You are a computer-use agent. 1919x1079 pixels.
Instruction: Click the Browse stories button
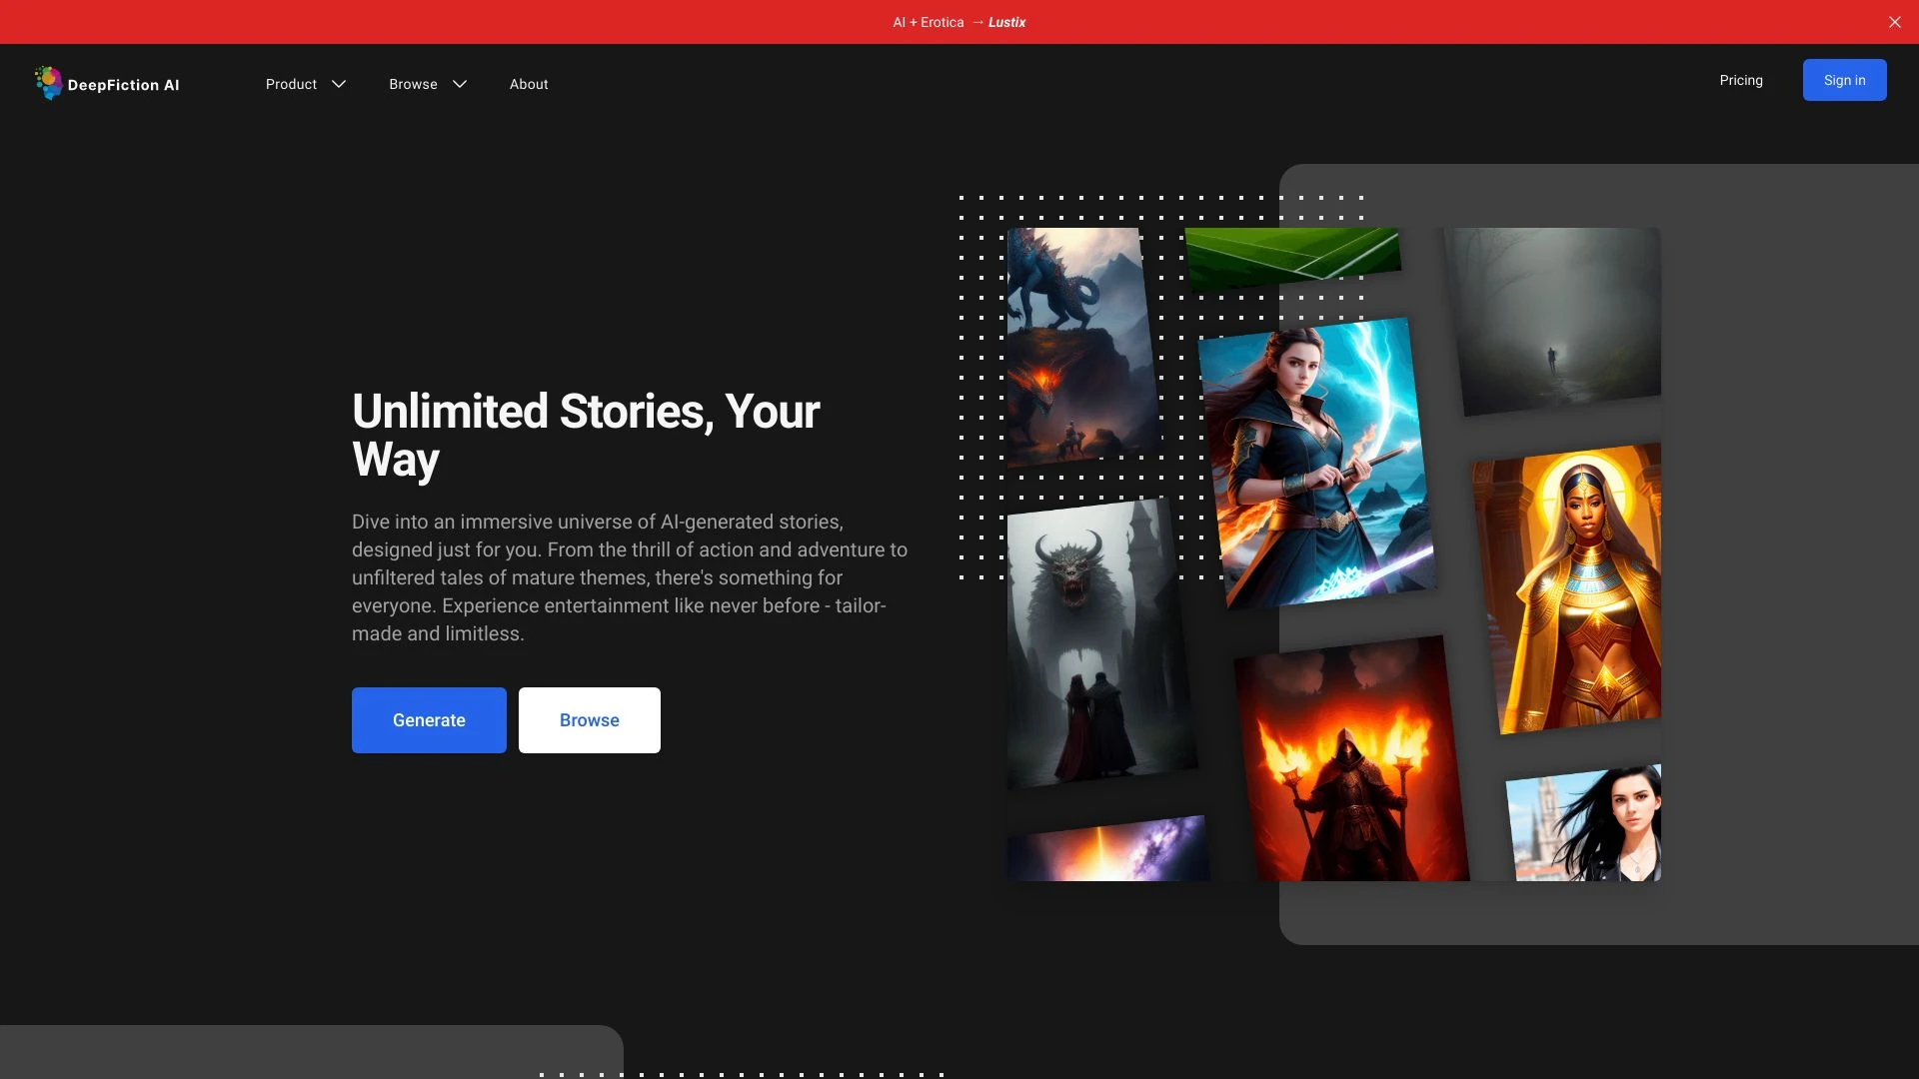coord(588,719)
